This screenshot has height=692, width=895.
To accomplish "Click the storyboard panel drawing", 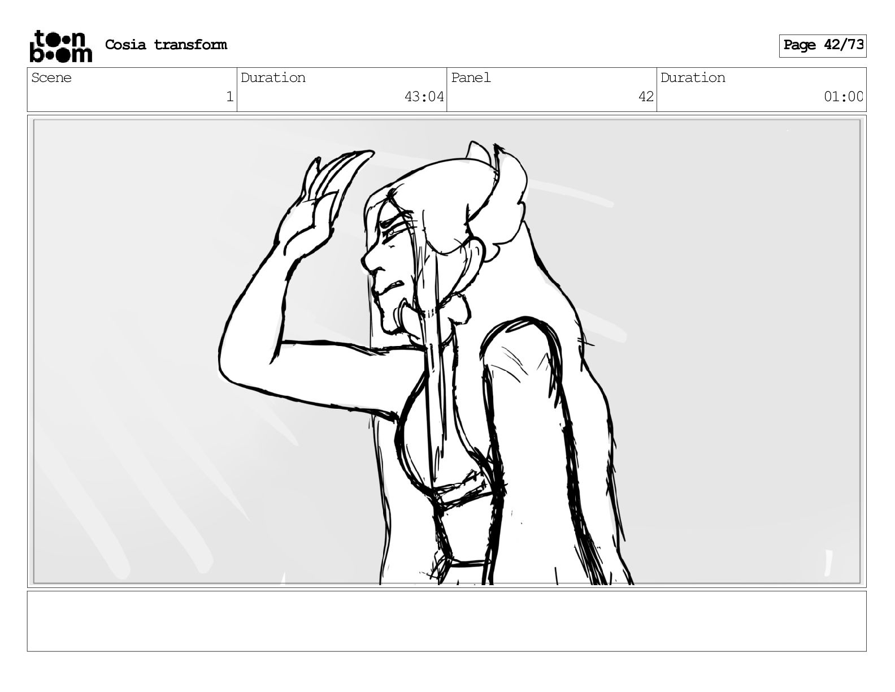I will pos(447,351).
